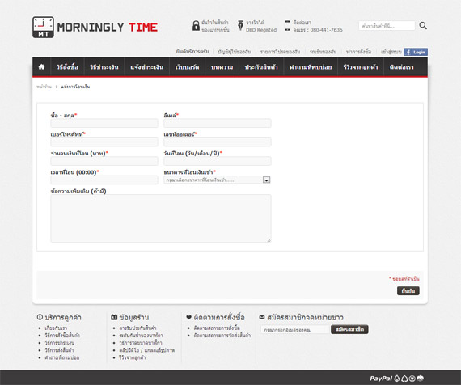Click the Morningly Time logo
This screenshot has height=385, width=461.
tap(95, 27)
